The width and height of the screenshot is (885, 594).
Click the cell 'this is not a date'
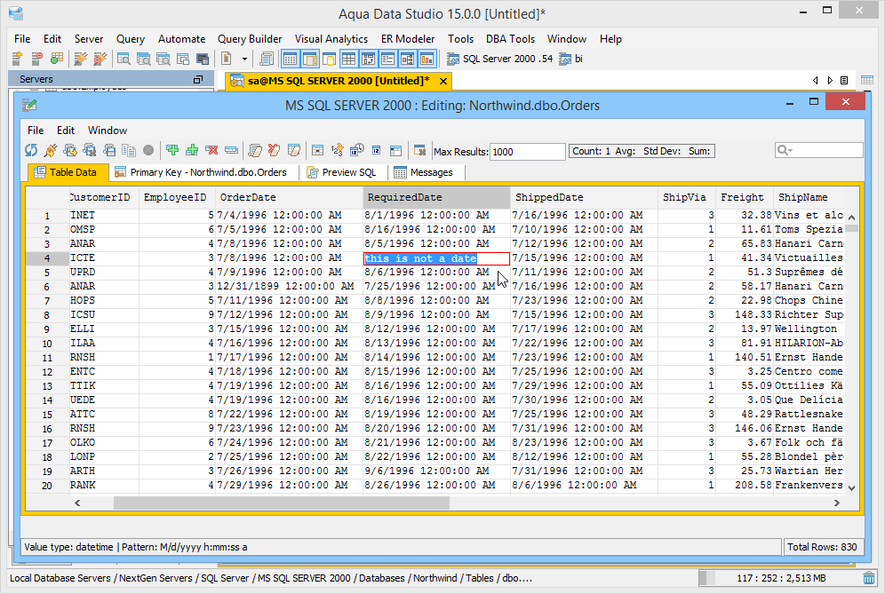click(436, 258)
